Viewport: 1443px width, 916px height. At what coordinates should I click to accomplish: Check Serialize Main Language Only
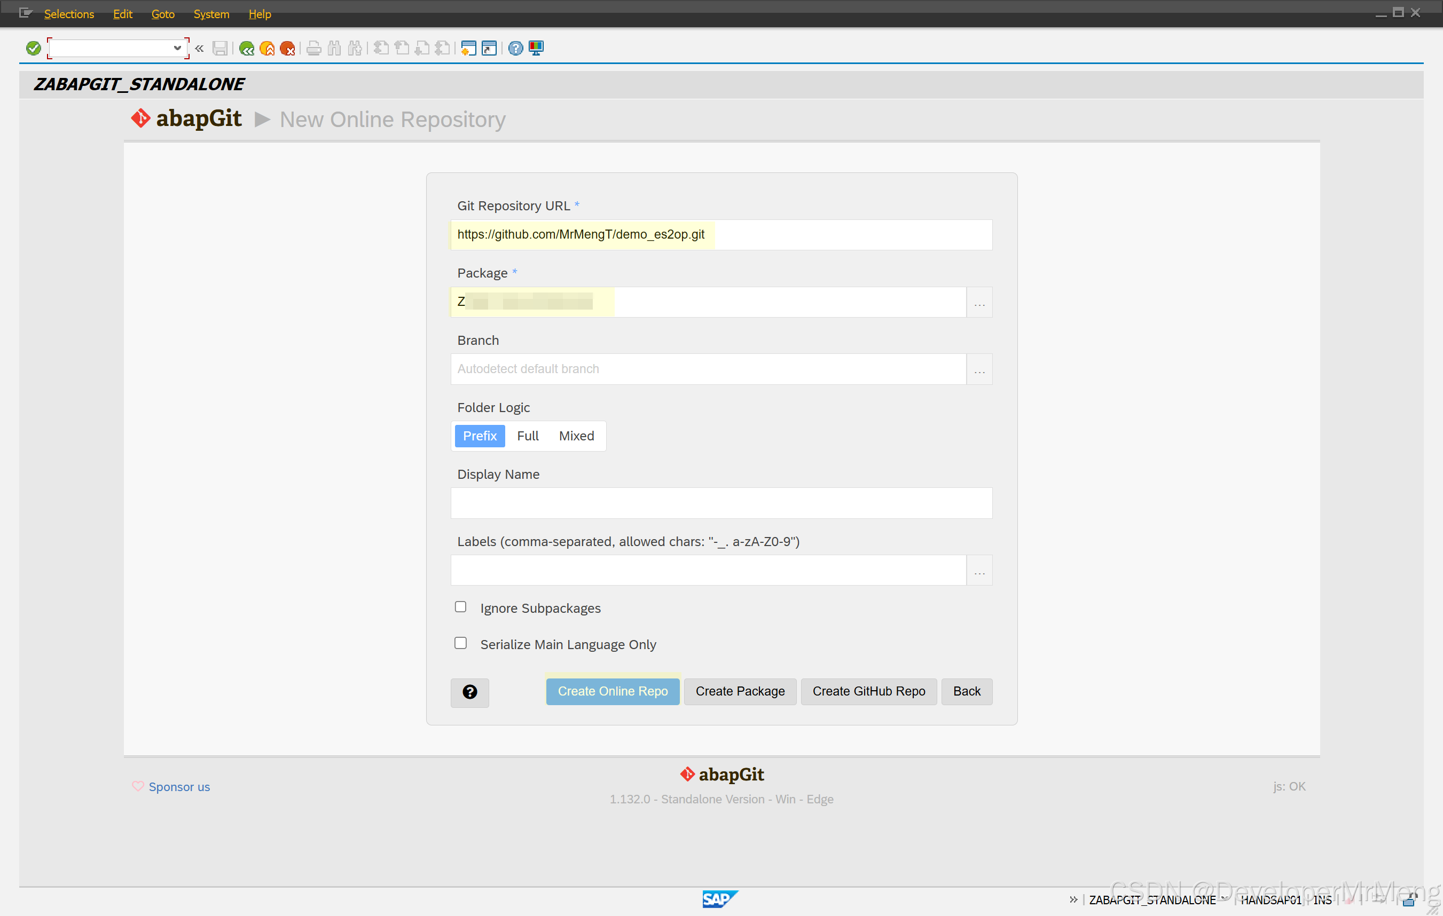[x=460, y=643]
